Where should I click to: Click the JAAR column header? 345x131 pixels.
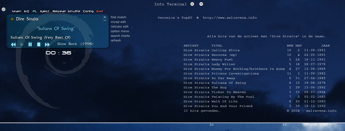click(x=325, y=46)
